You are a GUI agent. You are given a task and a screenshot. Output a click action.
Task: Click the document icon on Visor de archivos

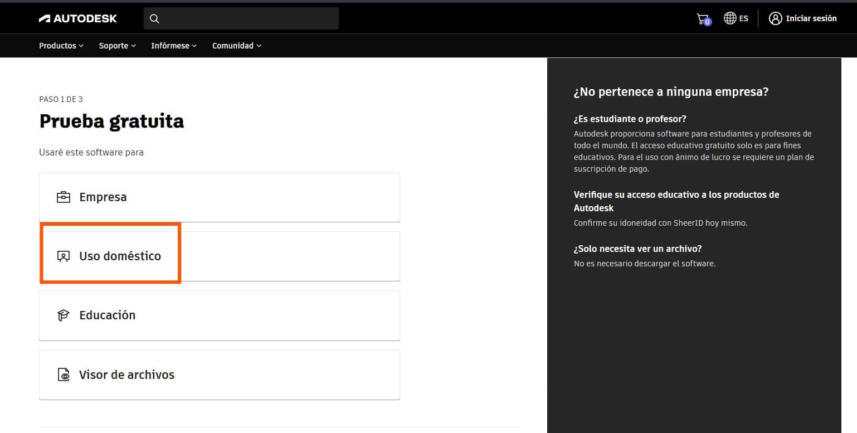pyautogui.click(x=63, y=374)
